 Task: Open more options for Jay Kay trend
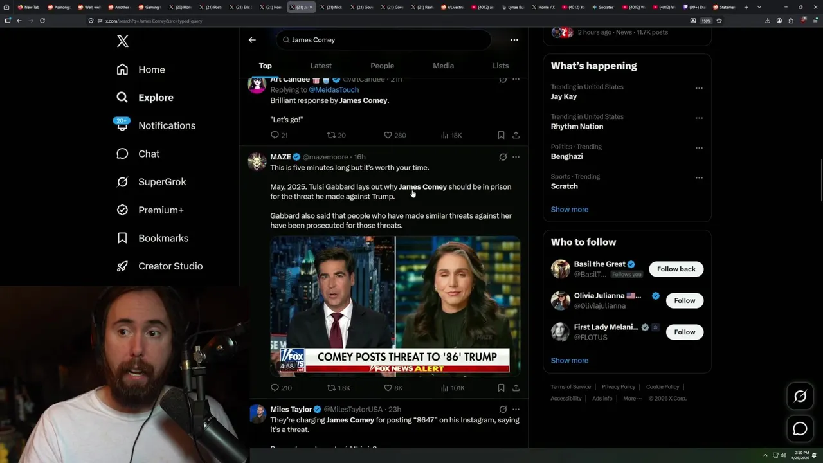pyautogui.click(x=699, y=88)
